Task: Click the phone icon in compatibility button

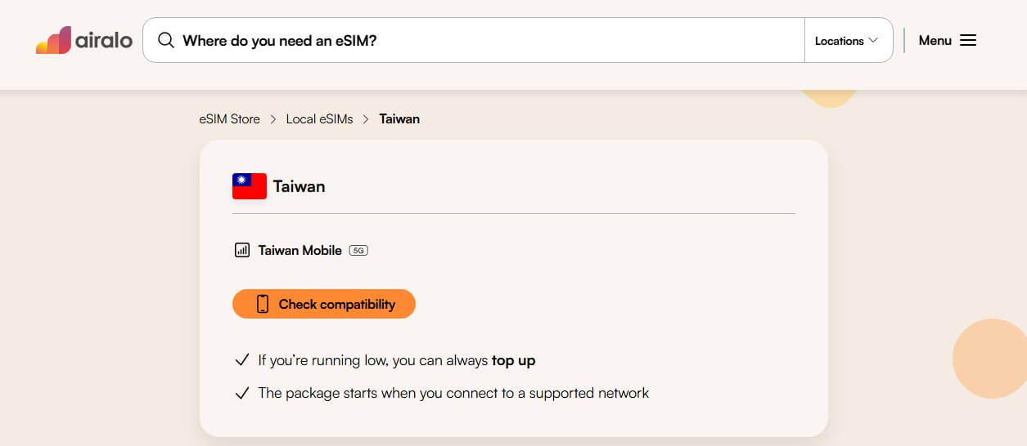Action: tap(263, 304)
